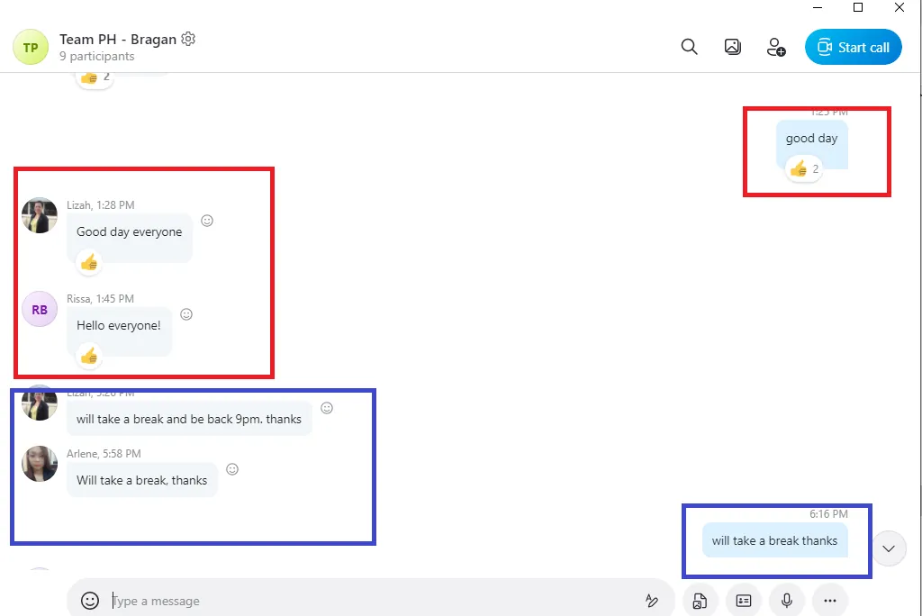Start a video call
The height and width of the screenshot is (616, 922).
pyautogui.click(x=853, y=47)
